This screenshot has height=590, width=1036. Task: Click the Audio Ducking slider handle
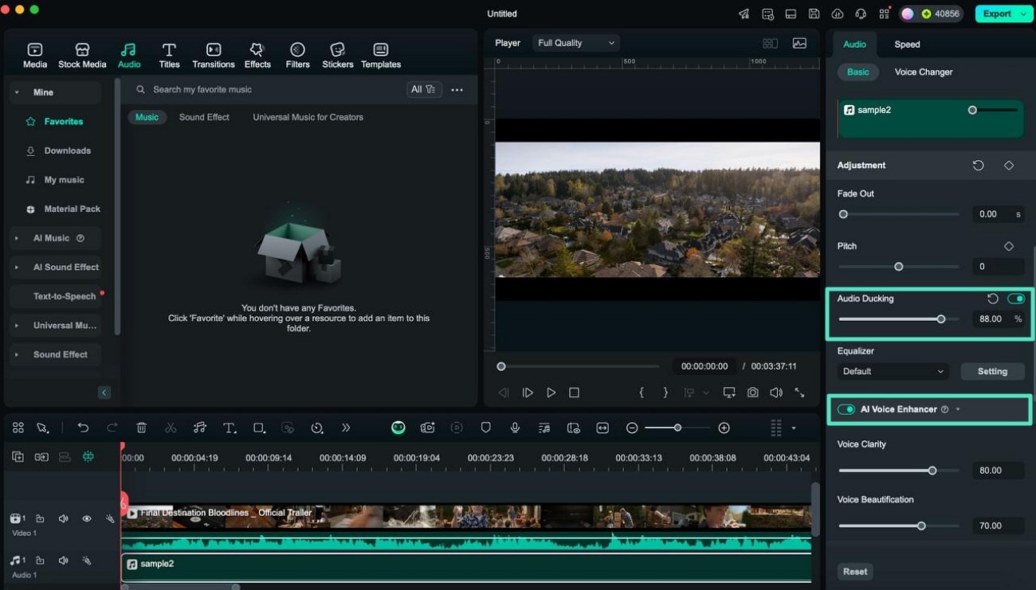[x=941, y=319]
